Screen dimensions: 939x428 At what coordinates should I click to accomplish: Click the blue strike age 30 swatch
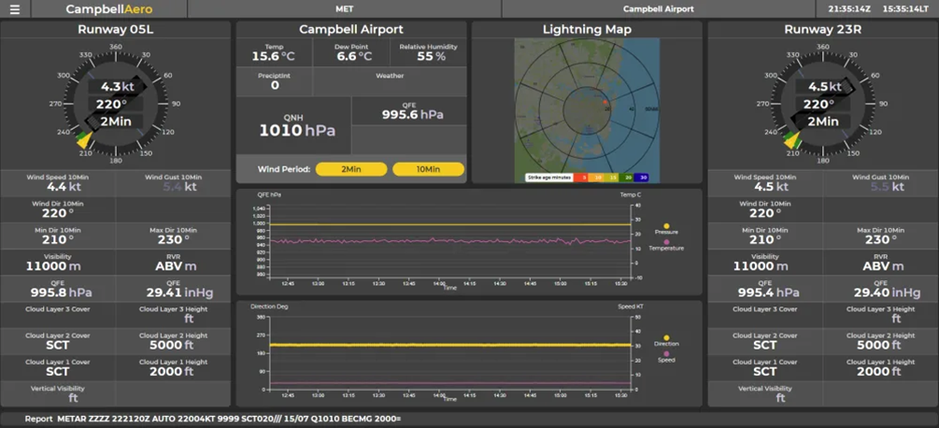[643, 178]
